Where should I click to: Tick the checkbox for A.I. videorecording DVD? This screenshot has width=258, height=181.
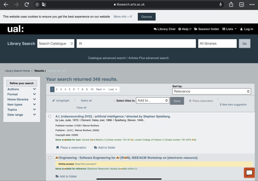(50, 116)
